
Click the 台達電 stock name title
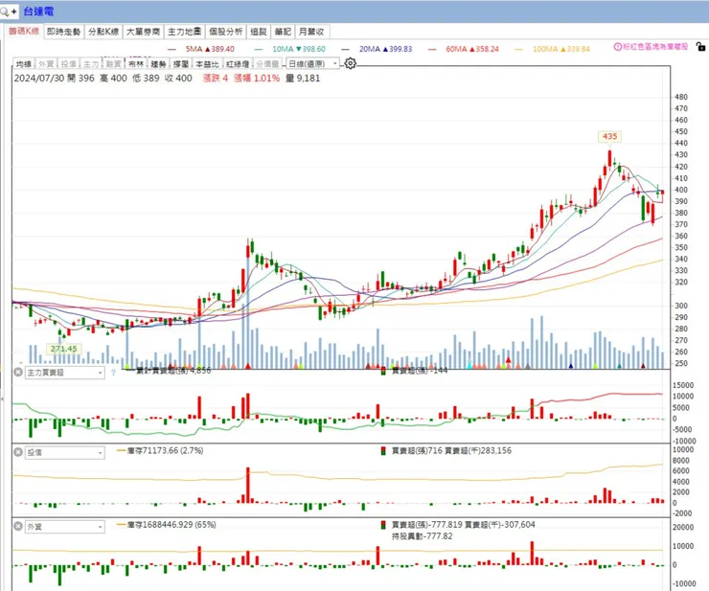[38, 11]
